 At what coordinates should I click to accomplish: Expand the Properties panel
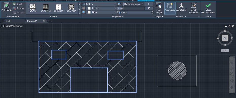pyautogui.click(x=118, y=16)
